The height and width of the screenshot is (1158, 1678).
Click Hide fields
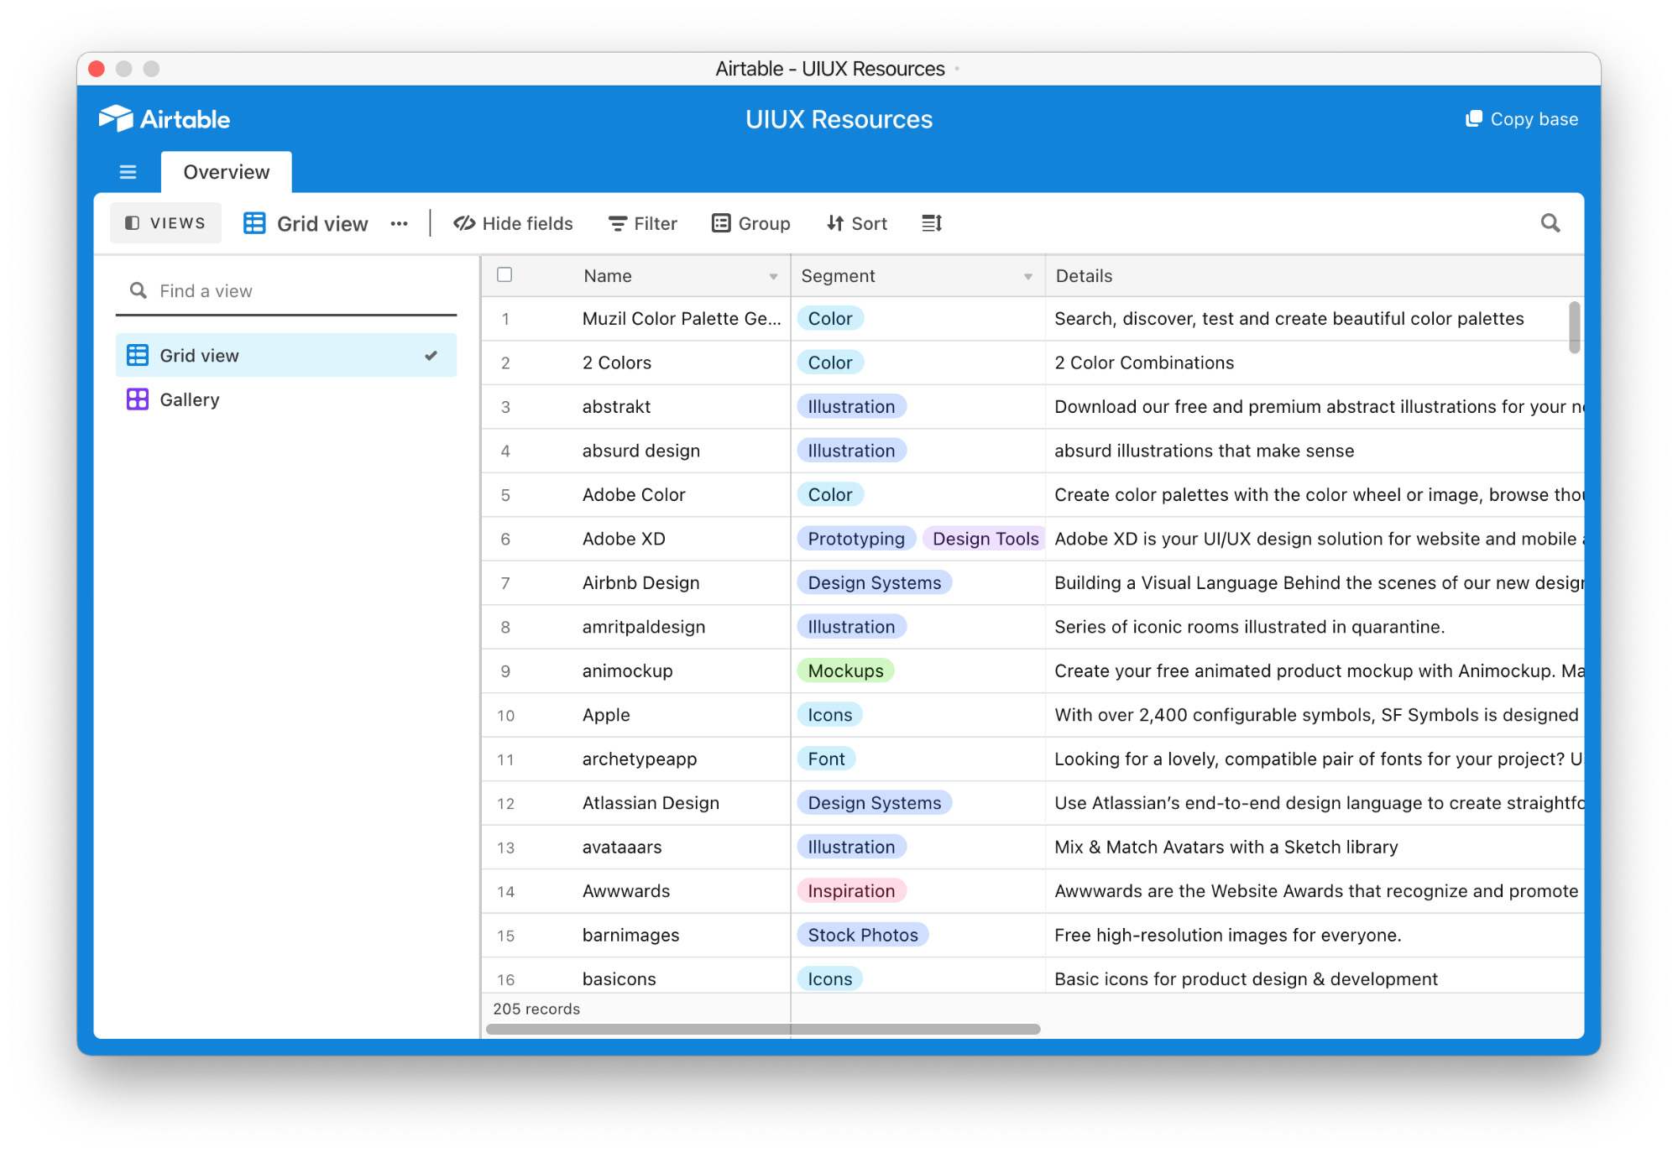(x=513, y=223)
